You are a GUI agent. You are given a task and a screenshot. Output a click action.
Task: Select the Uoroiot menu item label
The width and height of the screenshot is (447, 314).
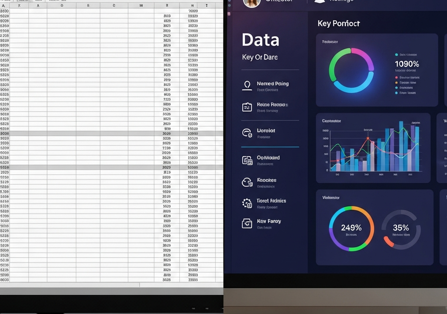[266, 130]
